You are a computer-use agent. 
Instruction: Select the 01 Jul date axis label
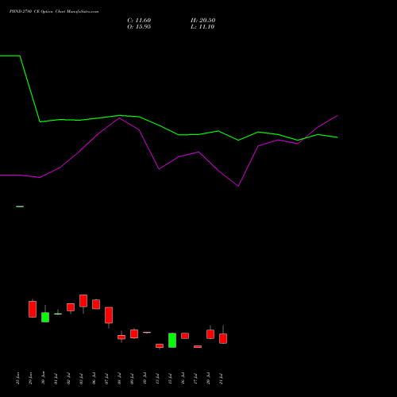(56, 378)
